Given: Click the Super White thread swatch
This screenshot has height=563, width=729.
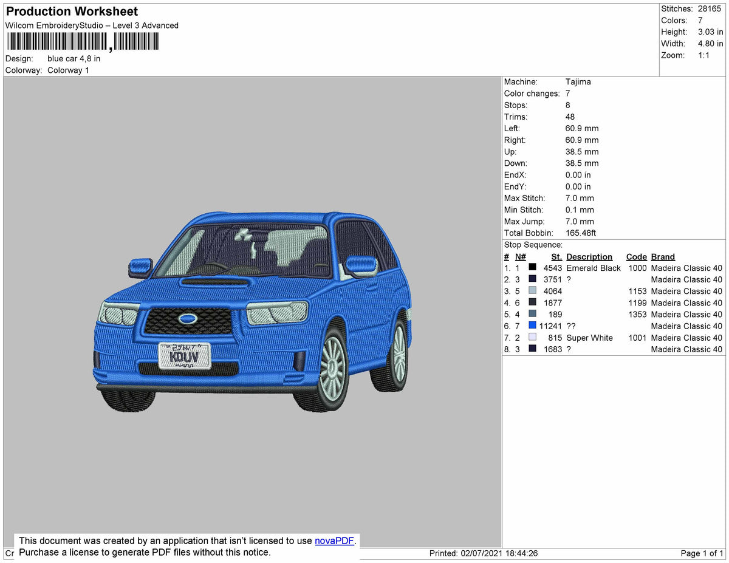Looking at the screenshot, I should 532,338.
